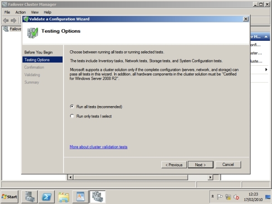Open the Help menu
This screenshot has width=272, height=204.
(47, 12)
